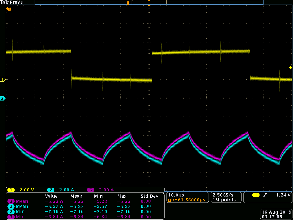293x220 pixels.
Task: Click the magenta 3 badge in the first Mean row
Action: tap(11, 201)
